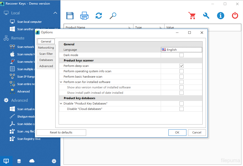Click the Print toolbar icon

[x=84, y=16]
